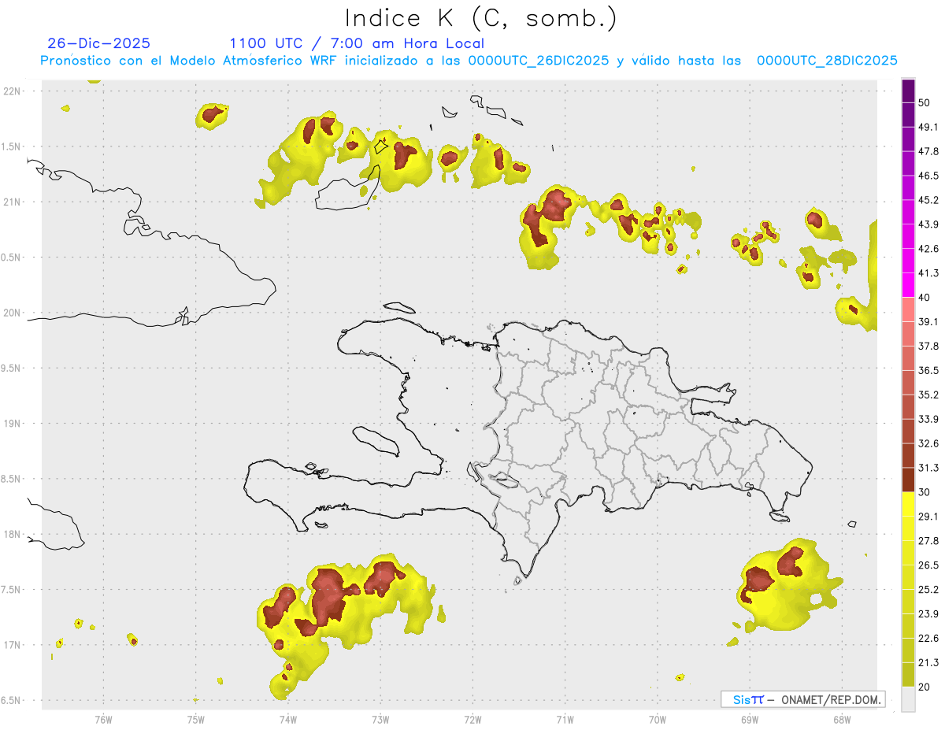Click the "45.2" color scale label
This screenshot has height=730, width=945.
(928, 200)
